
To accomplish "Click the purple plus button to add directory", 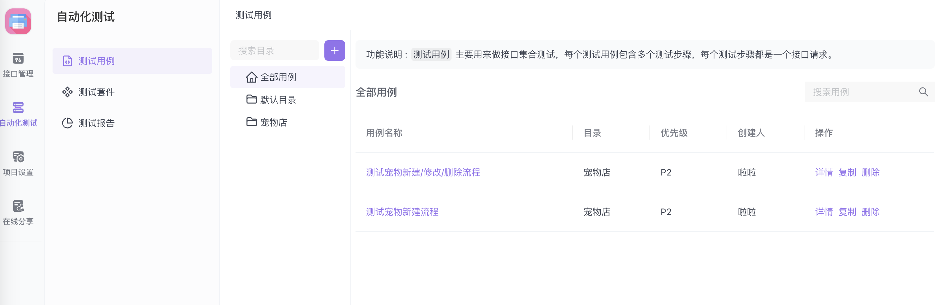I will tap(334, 50).
